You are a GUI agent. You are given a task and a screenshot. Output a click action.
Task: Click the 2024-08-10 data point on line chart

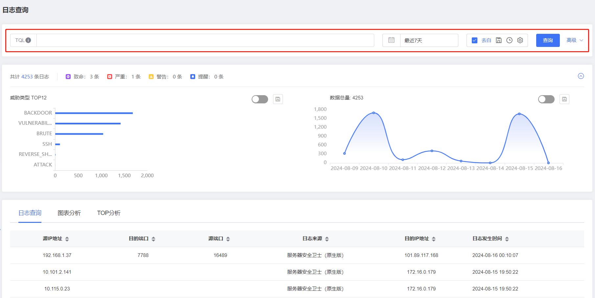tap(374, 113)
